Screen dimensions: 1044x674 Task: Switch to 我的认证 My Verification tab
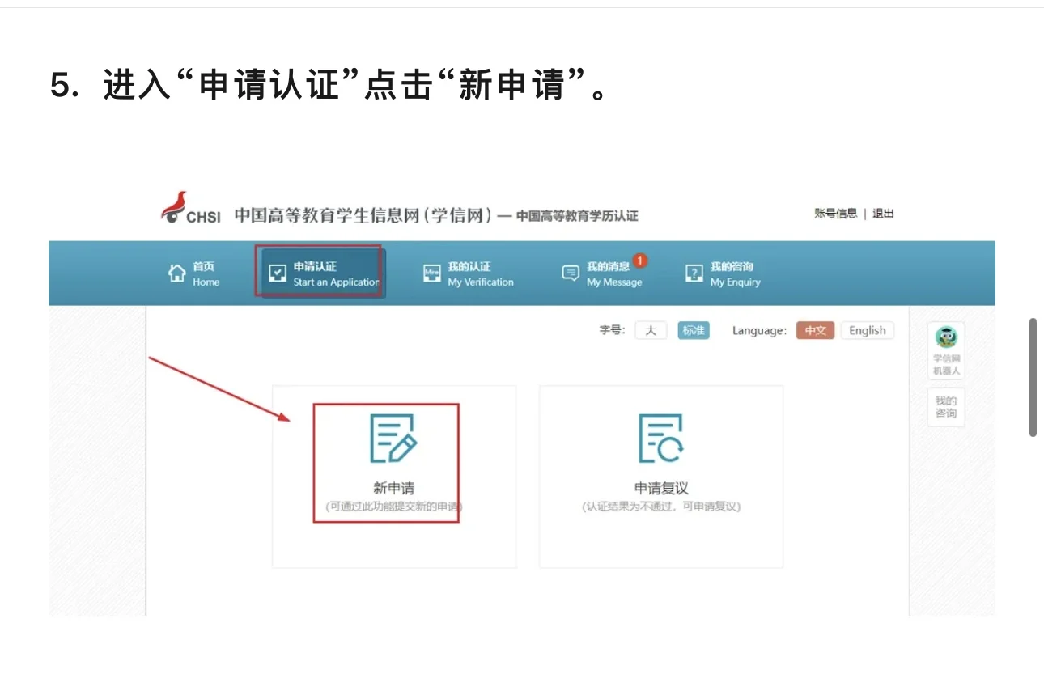469,273
